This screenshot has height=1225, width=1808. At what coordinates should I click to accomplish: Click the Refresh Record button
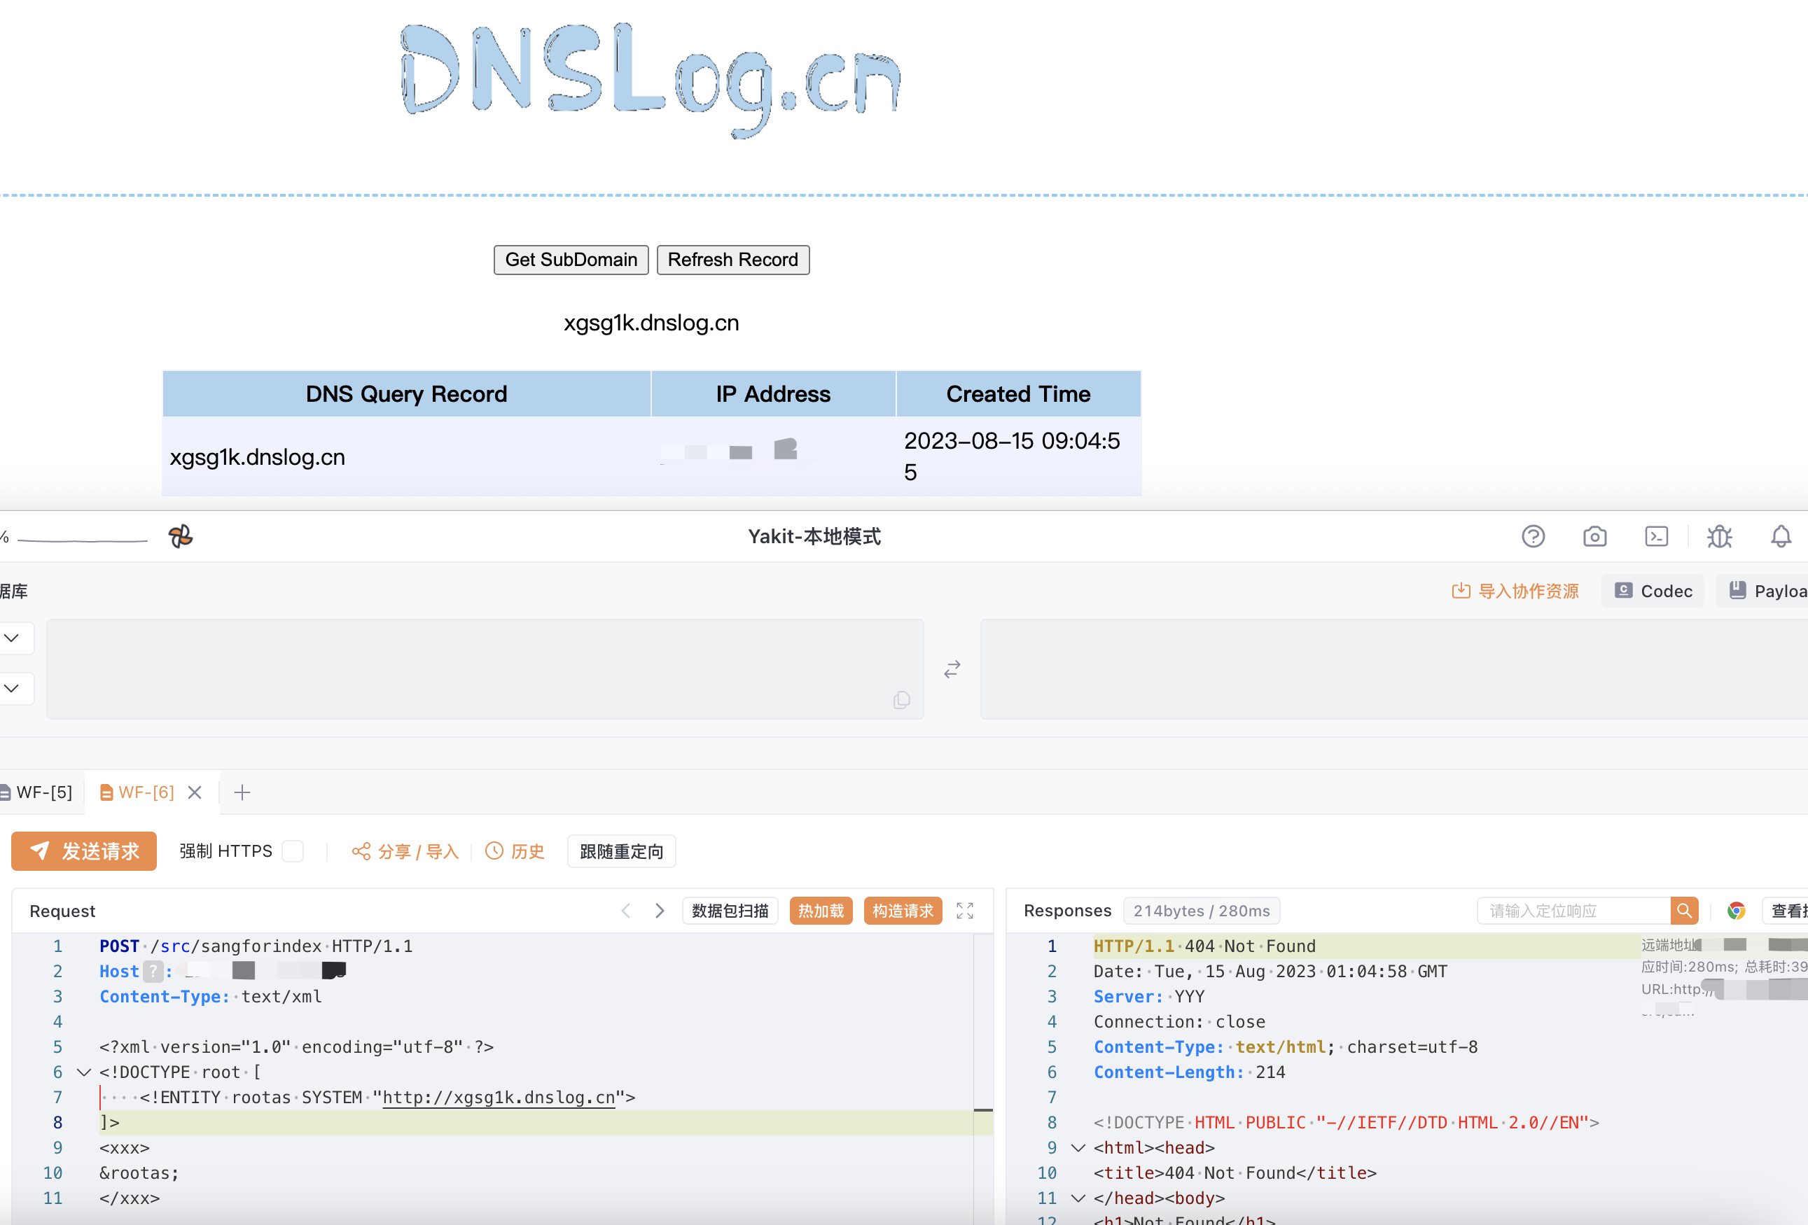coord(732,260)
